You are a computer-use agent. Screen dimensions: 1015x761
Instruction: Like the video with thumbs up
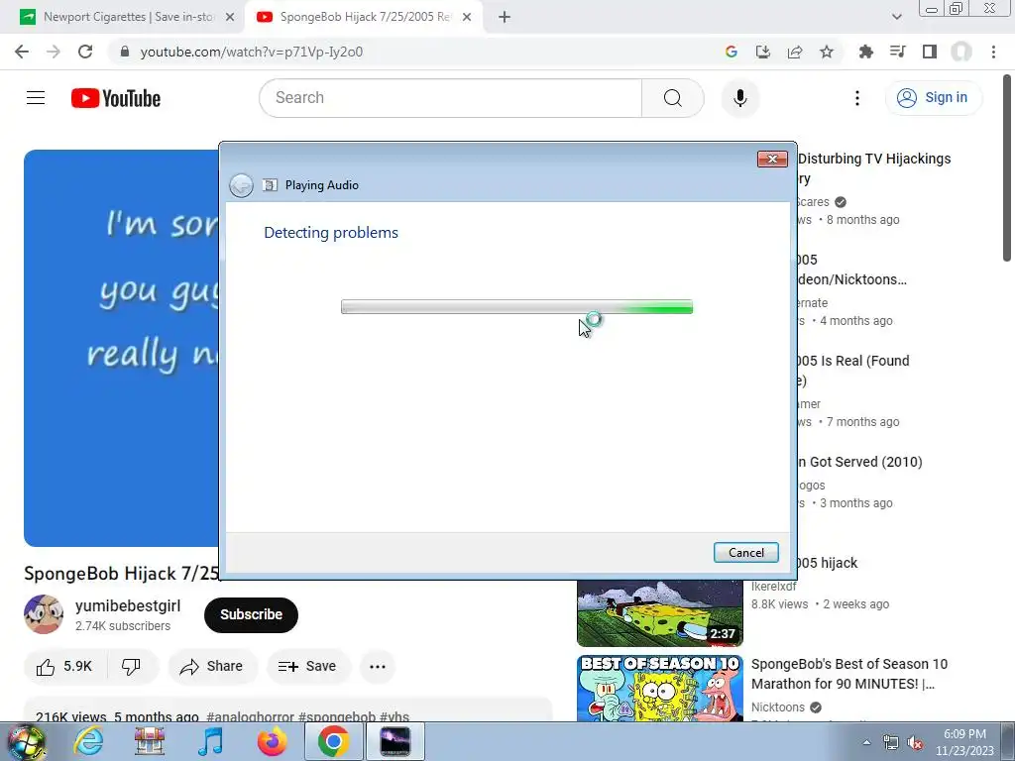tap(64, 667)
